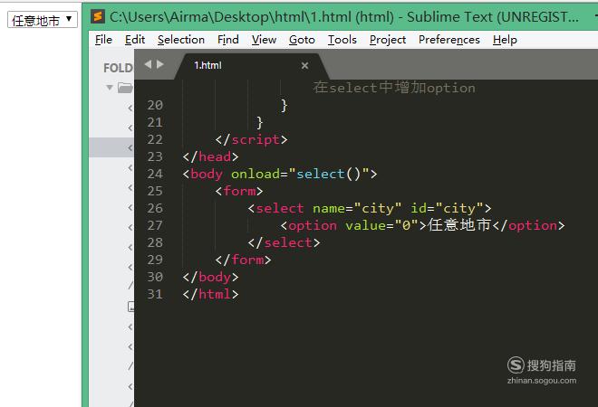Open the Edit menu
The image size is (598, 407).
tap(135, 40)
